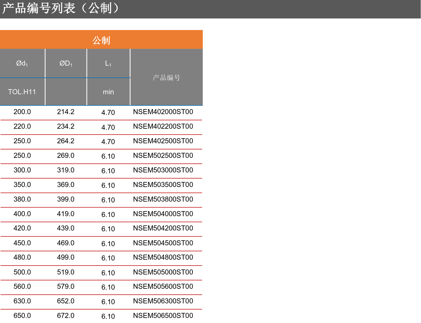Click product number NSEM402000ST00

(163, 112)
